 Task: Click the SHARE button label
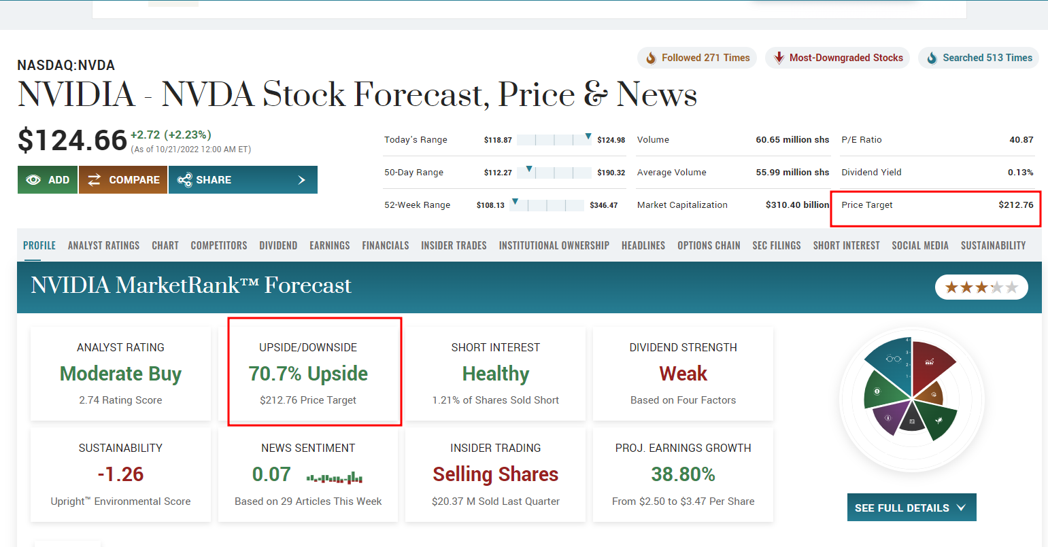[214, 180]
